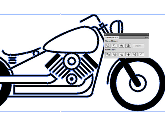Click the Unite shape mode icon
The width and height of the screenshot is (165, 119).
pyautogui.click(x=108, y=46)
